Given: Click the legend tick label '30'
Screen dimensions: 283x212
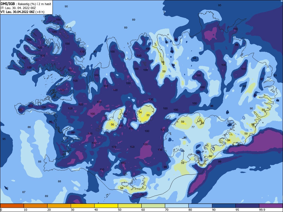Looking at the screenshot, I should [x=72, y=210].
